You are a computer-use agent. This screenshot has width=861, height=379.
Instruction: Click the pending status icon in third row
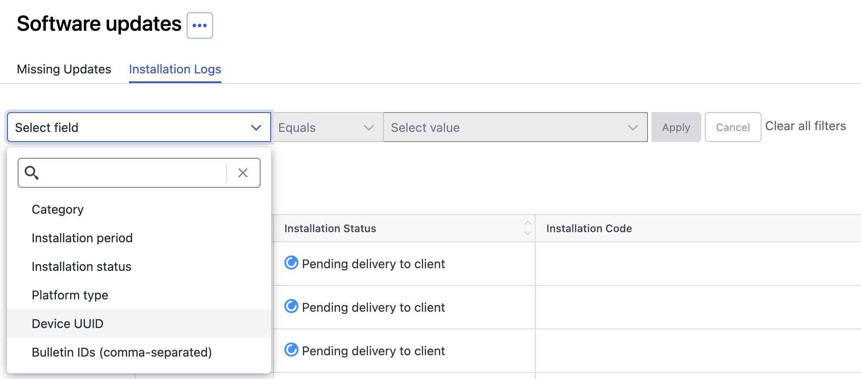tap(291, 350)
